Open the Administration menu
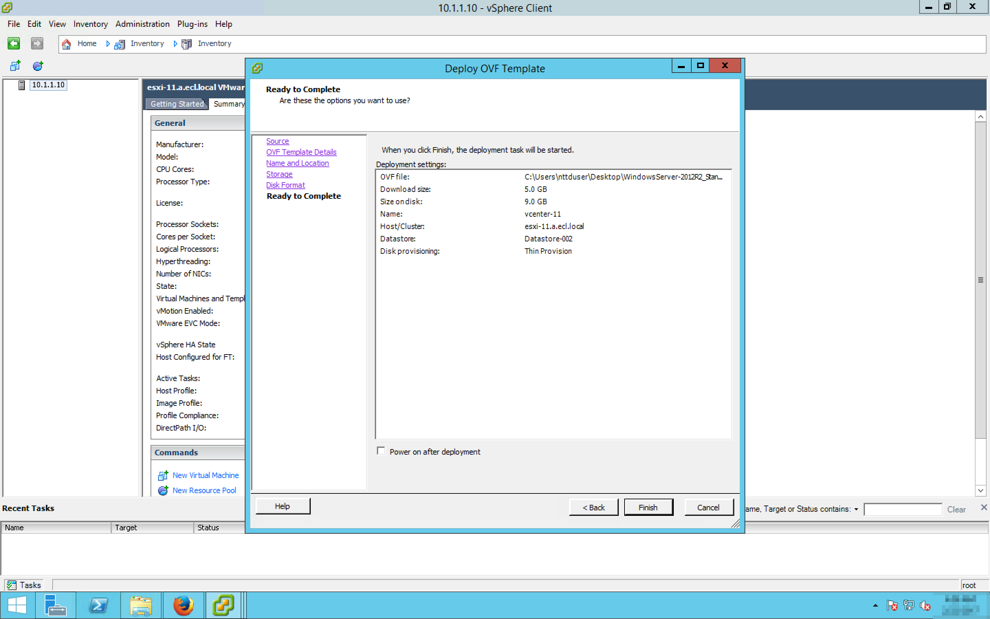This screenshot has width=990, height=619. click(142, 24)
